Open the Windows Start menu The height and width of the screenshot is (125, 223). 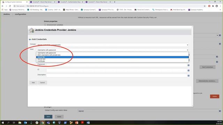click(3, 123)
